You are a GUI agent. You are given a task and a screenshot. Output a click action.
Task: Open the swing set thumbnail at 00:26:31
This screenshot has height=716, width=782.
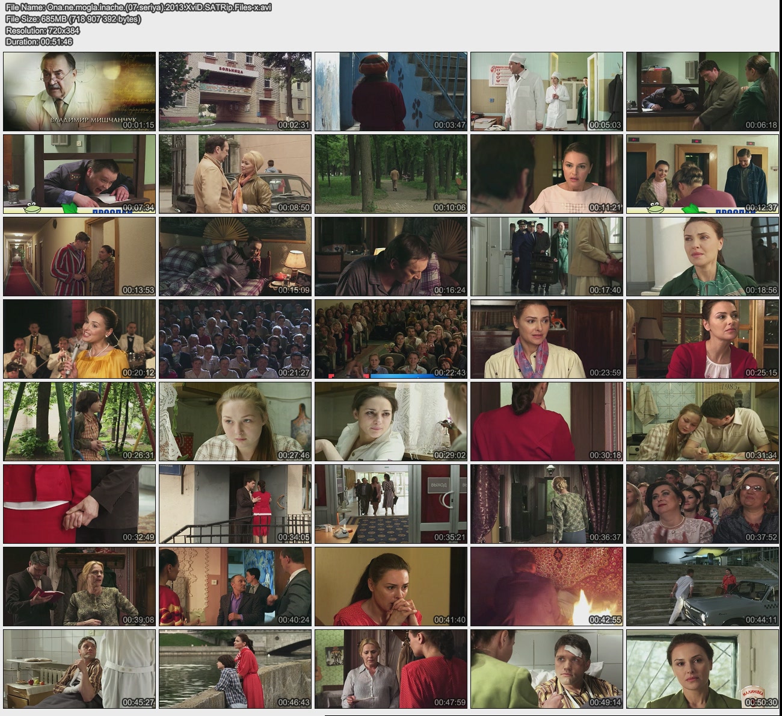click(79, 422)
